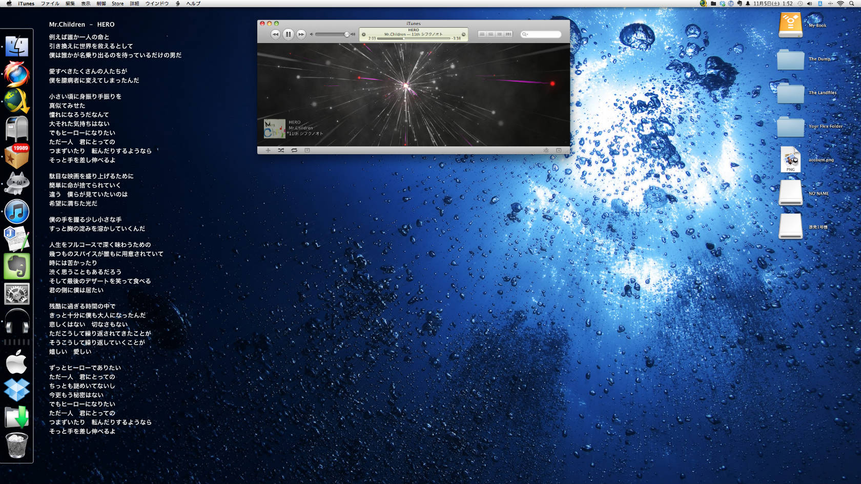Open the ヘルプ menu
Viewport: 861px width, 484px height.
(x=193, y=4)
